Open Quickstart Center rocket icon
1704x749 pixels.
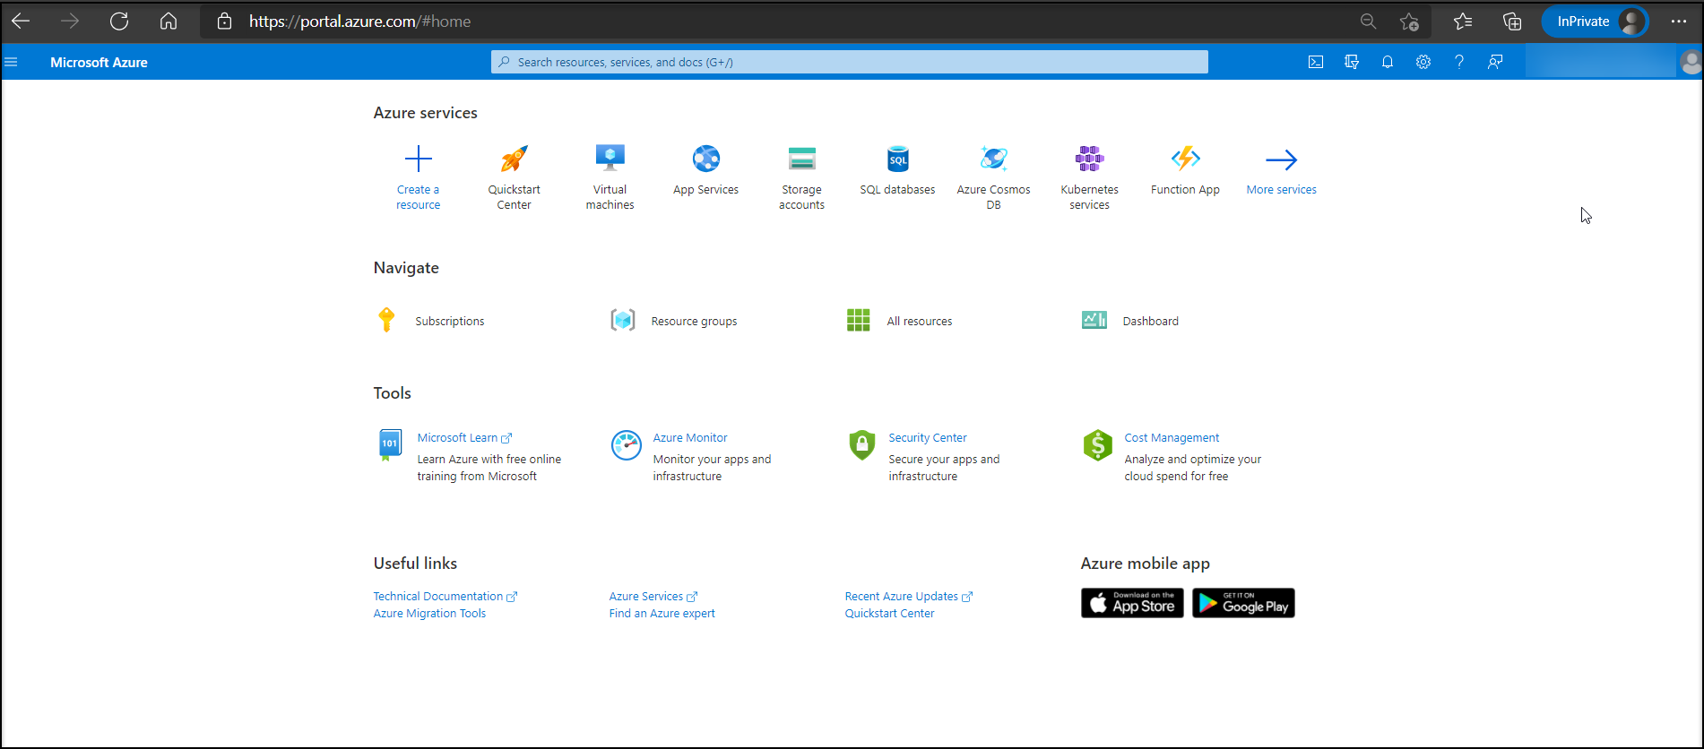515,159
